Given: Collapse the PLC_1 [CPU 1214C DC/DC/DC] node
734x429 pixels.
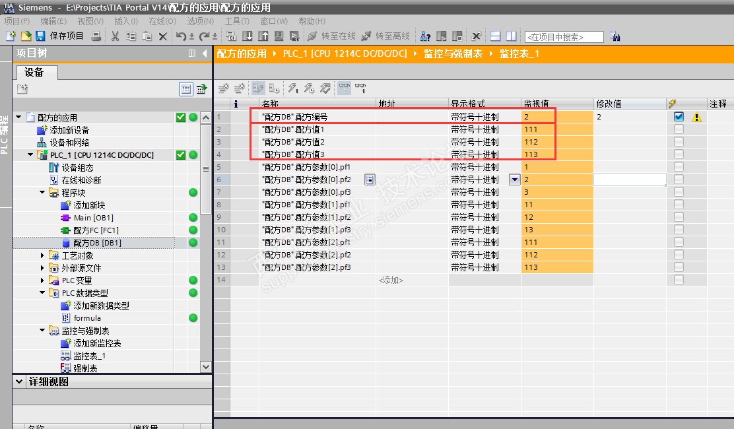Looking at the screenshot, I should (x=30, y=154).
